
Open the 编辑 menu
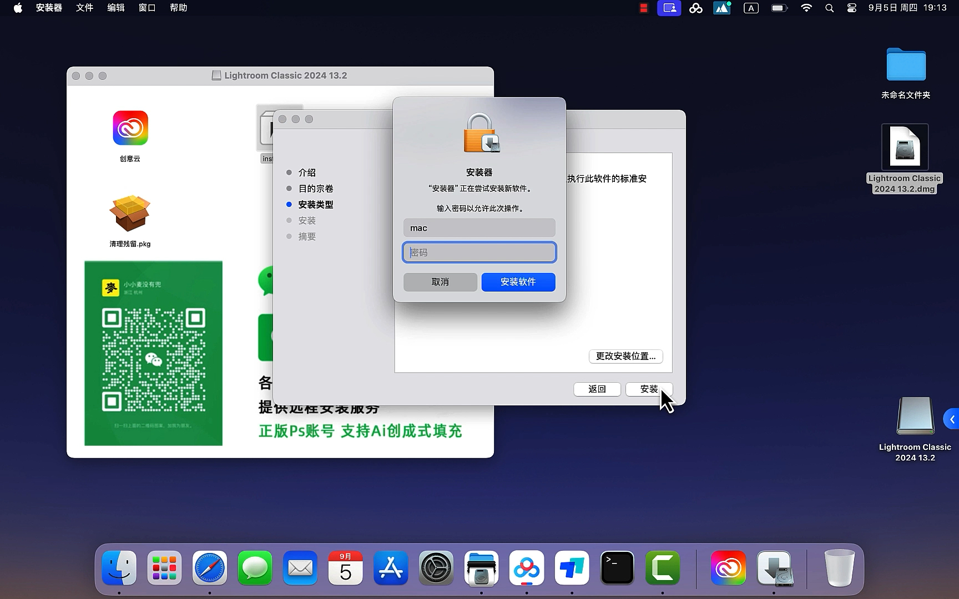point(115,8)
